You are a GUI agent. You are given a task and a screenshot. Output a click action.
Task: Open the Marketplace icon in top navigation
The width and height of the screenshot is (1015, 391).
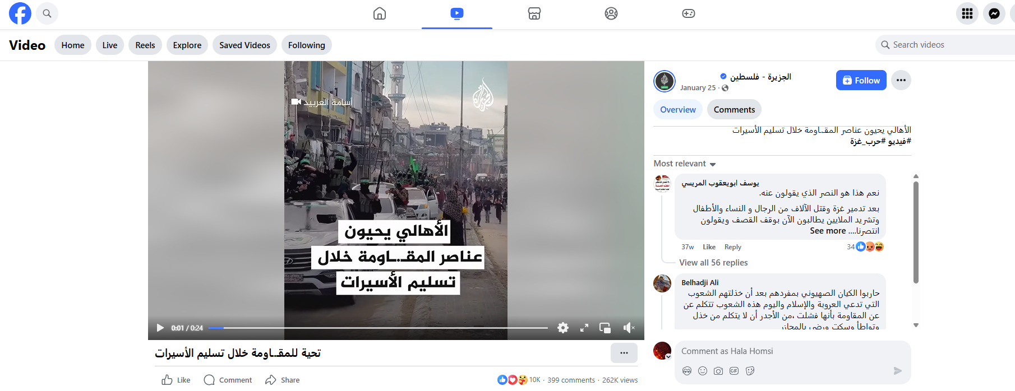(534, 13)
